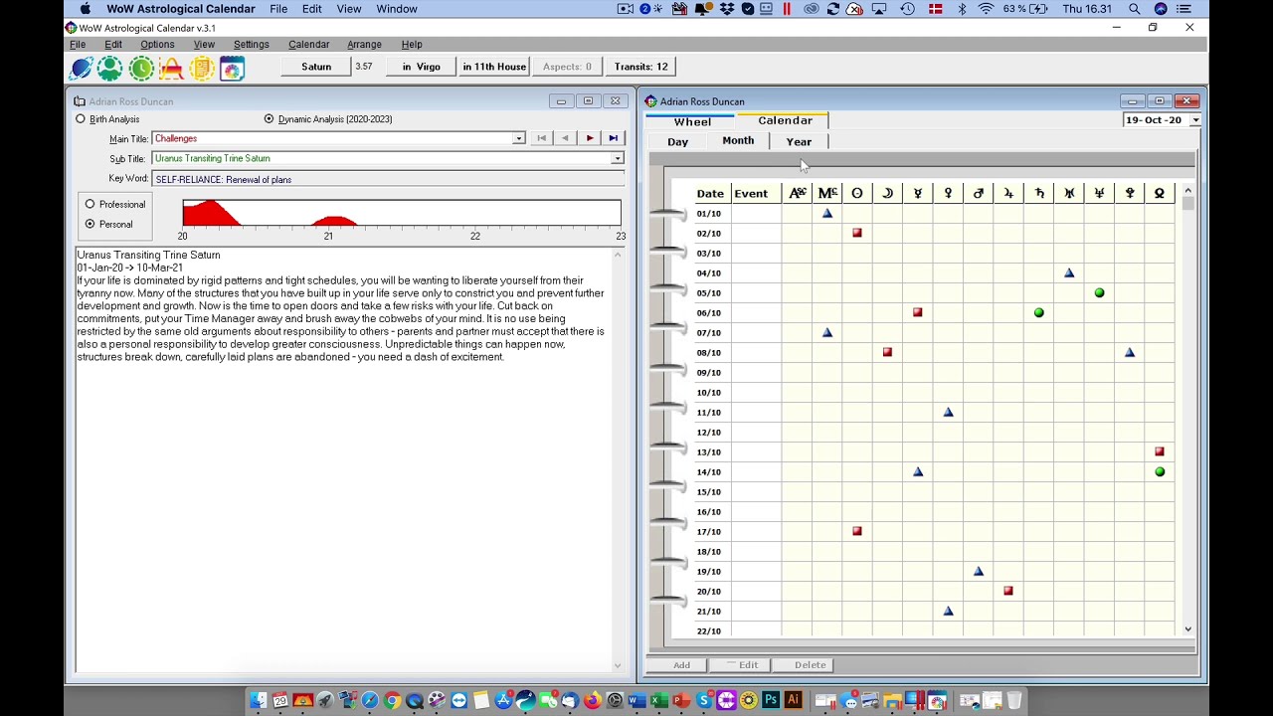The width and height of the screenshot is (1273, 716).
Task: Click the Ascendant column header symbol
Action: click(797, 193)
